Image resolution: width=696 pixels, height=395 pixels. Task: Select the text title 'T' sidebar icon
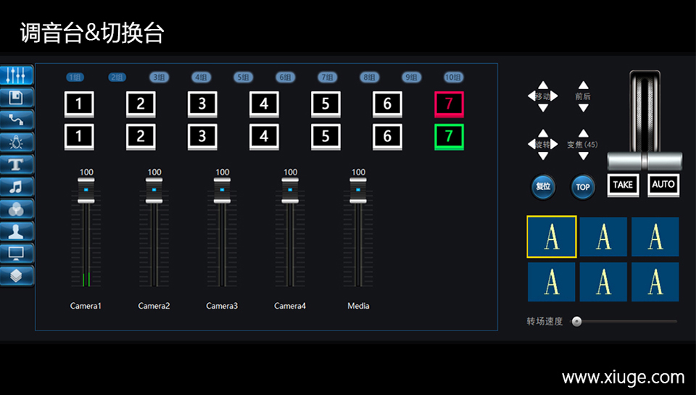pos(17,164)
